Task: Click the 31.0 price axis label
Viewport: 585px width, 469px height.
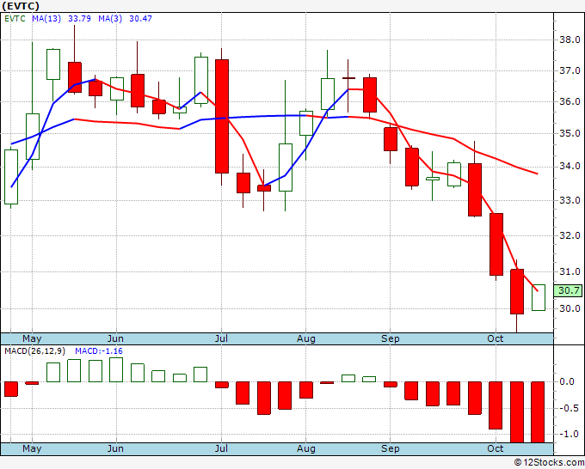Action: [x=570, y=271]
